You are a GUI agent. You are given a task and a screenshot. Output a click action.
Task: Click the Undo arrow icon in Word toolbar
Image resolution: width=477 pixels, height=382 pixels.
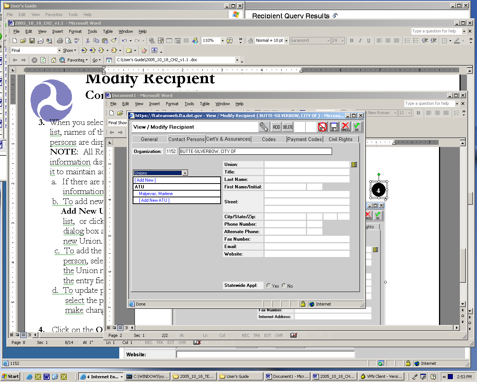click(x=124, y=40)
